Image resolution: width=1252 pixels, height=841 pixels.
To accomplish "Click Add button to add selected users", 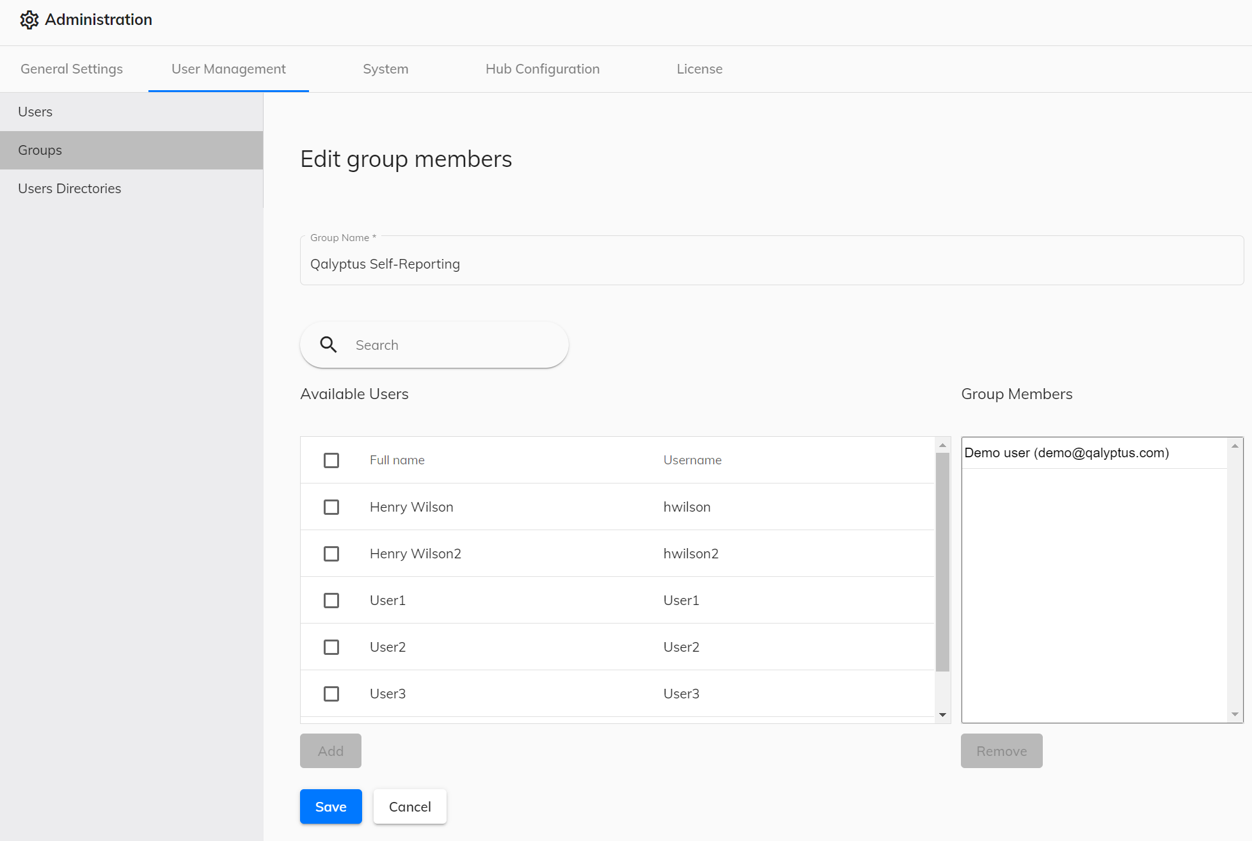I will point(330,750).
